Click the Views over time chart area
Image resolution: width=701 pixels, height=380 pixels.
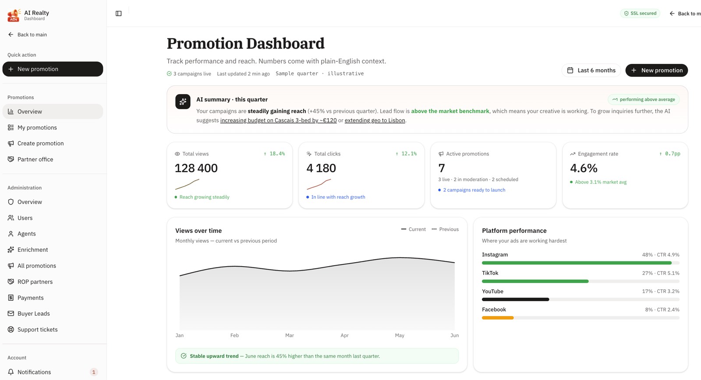tap(317, 293)
